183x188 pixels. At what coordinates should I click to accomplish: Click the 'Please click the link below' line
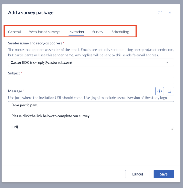(51, 116)
